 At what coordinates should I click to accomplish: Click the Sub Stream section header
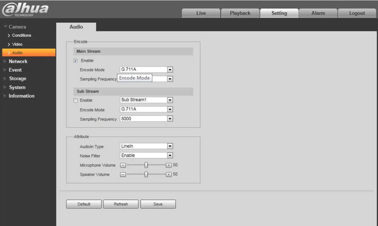133,92
